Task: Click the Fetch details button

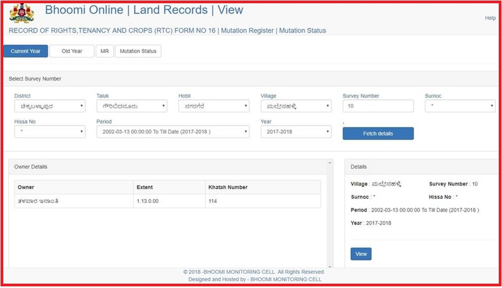Action: pos(378,133)
